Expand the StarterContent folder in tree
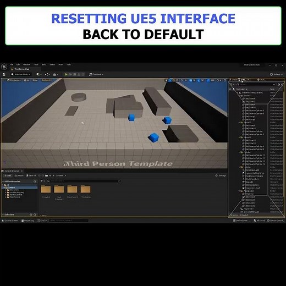The width and height of the screenshot is (286, 286). tap(5, 195)
